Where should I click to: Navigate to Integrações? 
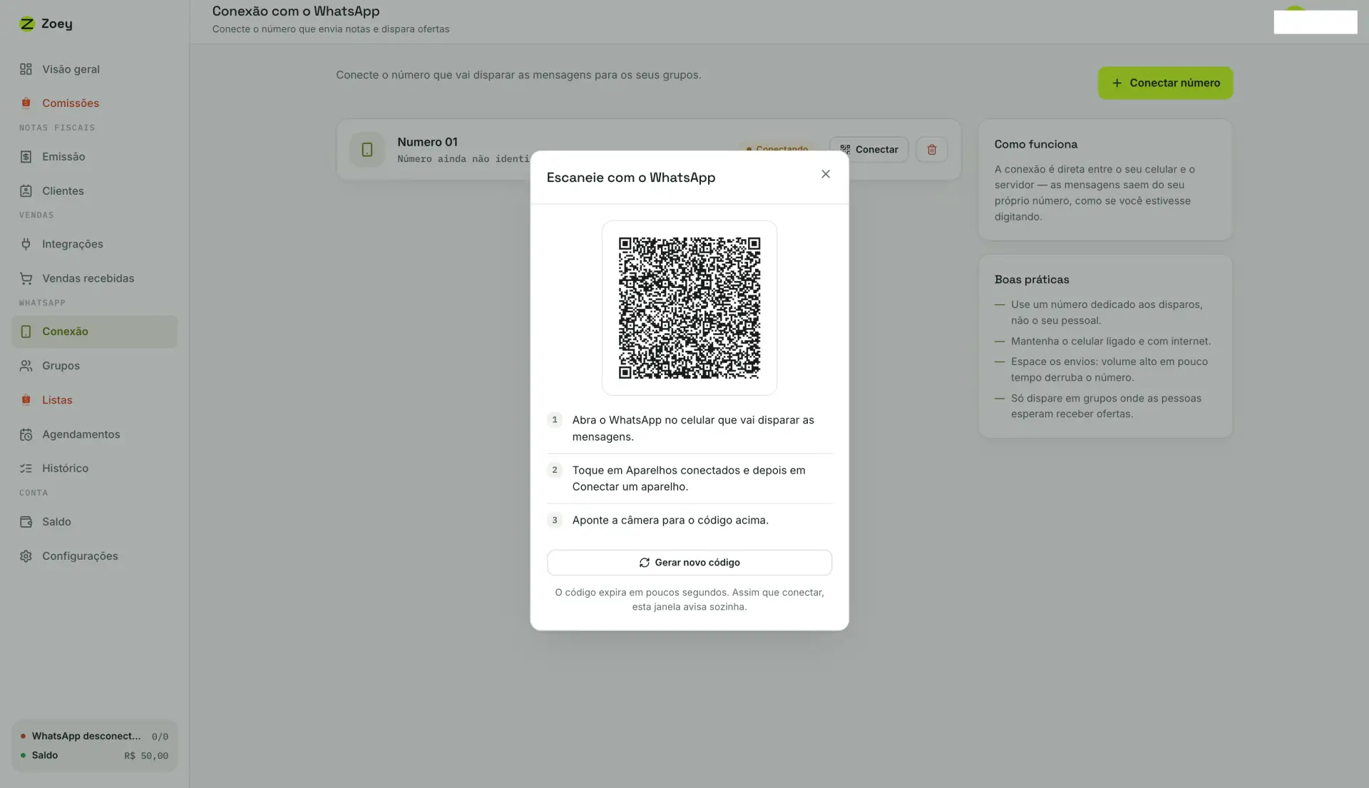click(94, 244)
